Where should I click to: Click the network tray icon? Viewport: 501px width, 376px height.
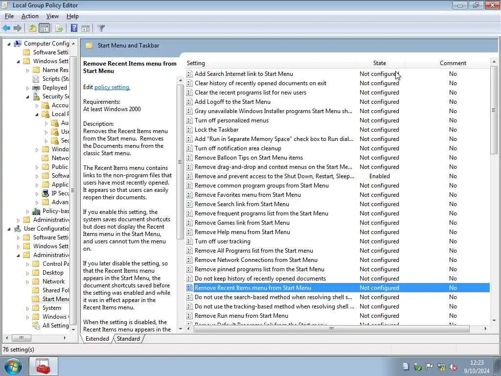(x=441, y=367)
